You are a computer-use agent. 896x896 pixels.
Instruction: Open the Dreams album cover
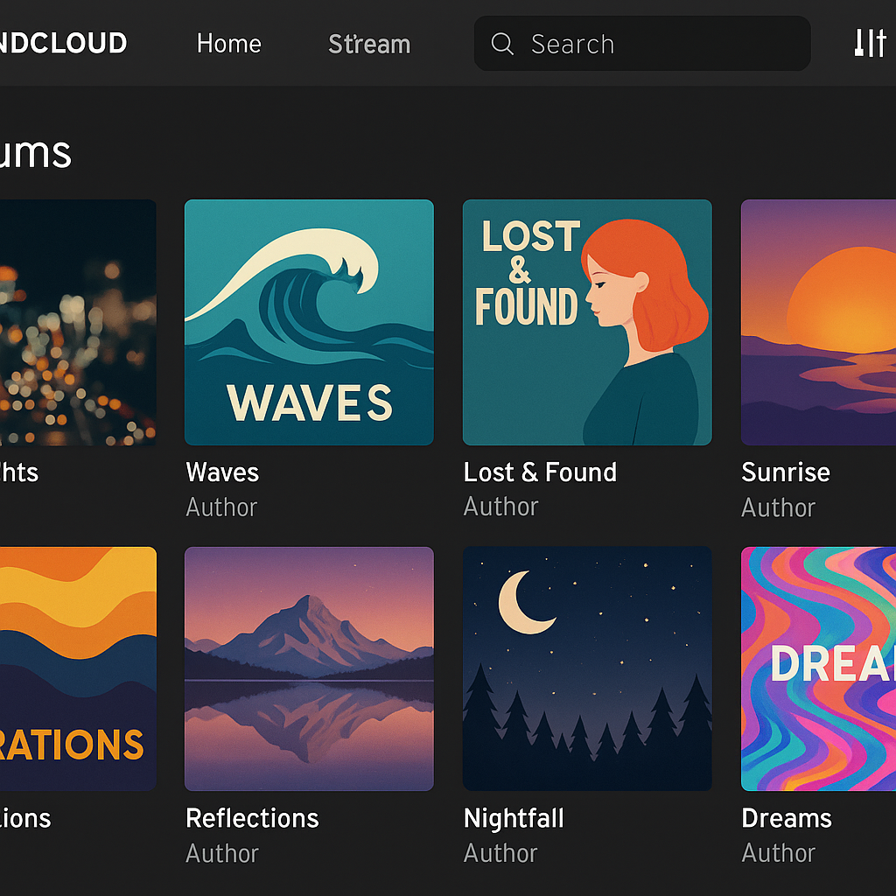pyautogui.click(x=831, y=668)
